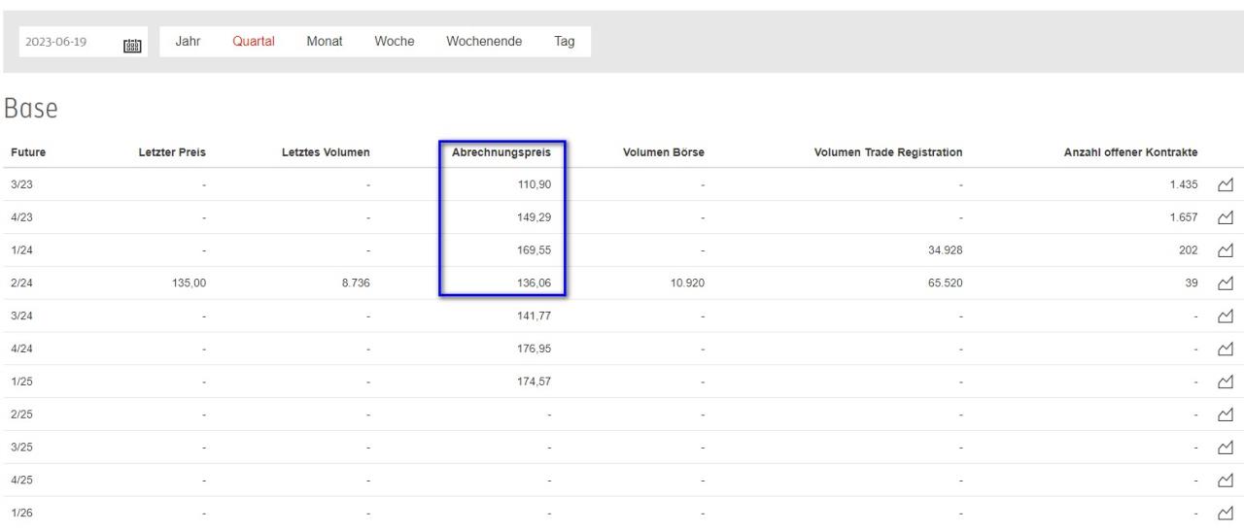Screen dimensions: 1244x531
Task: Select the Tag tab
Action: pos(564,41)
